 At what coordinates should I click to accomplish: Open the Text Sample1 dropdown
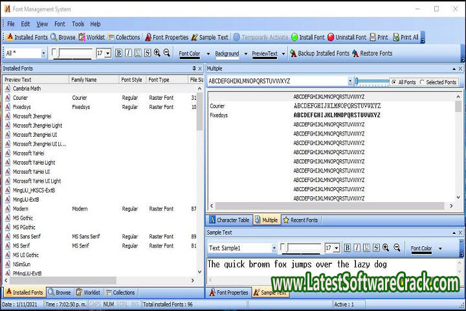point(274,248)
